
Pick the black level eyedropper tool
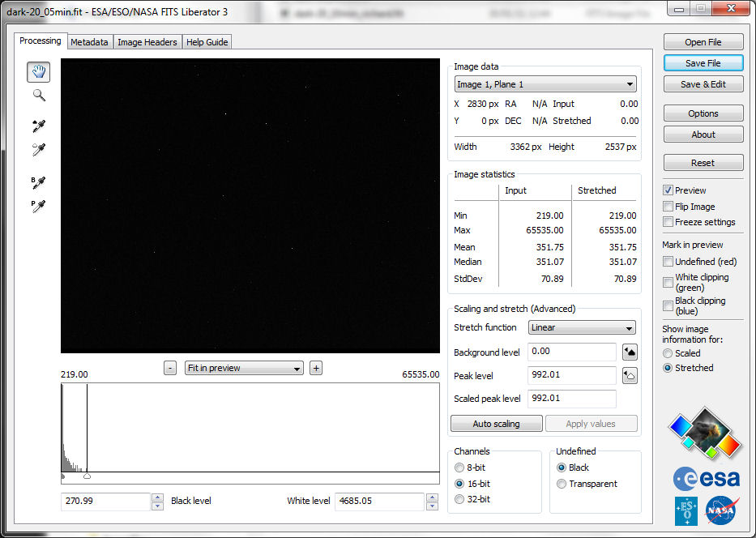tap(39, 126)
